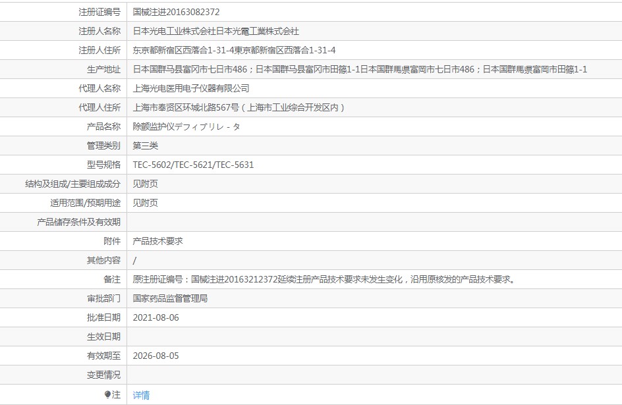
Task: Click the 注册人住所 label
Action: 99,50
